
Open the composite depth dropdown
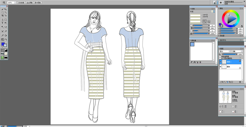(x=237, y=51)
